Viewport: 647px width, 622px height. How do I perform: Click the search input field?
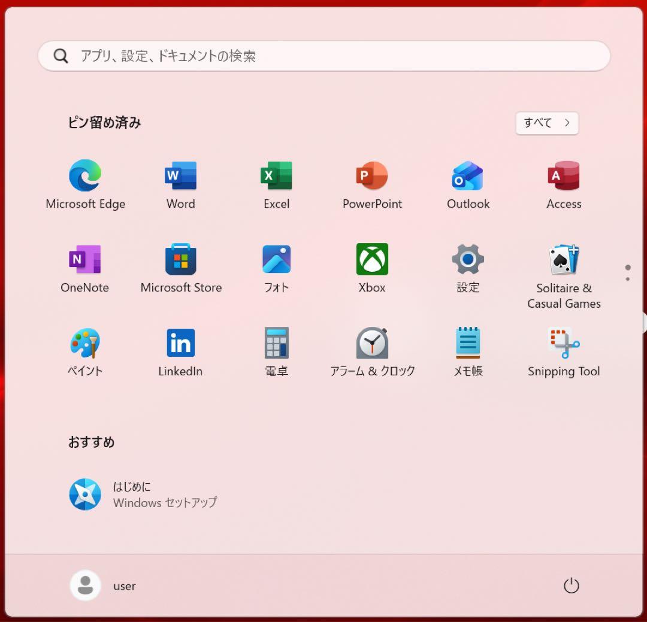pyautogui.click(x=323, y=56)
